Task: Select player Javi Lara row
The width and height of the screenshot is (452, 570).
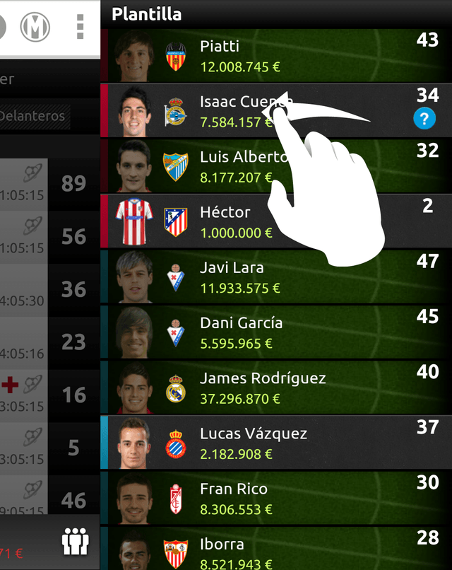Action: 276,277
